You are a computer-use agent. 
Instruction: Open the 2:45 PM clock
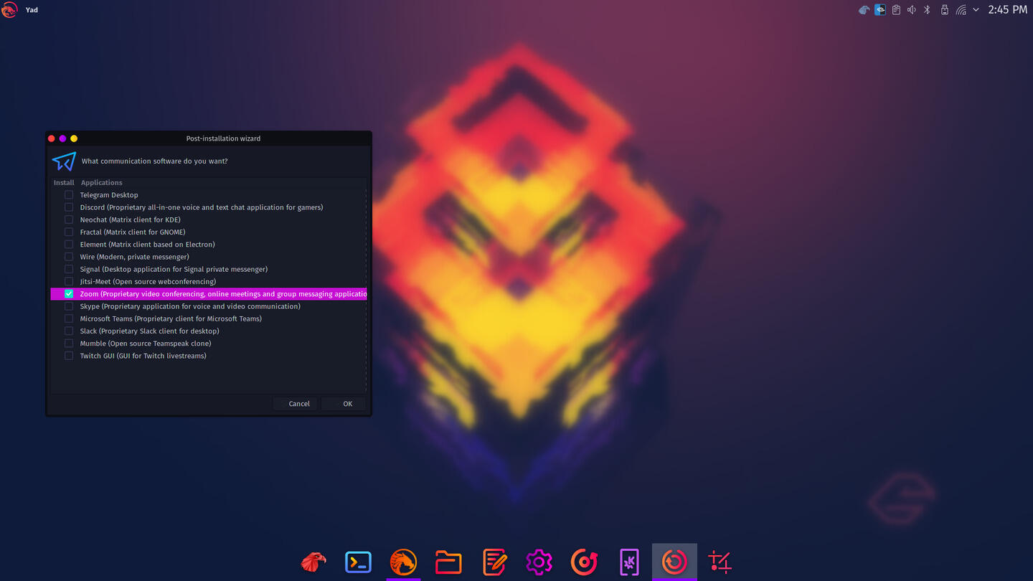pos(1007,10)
